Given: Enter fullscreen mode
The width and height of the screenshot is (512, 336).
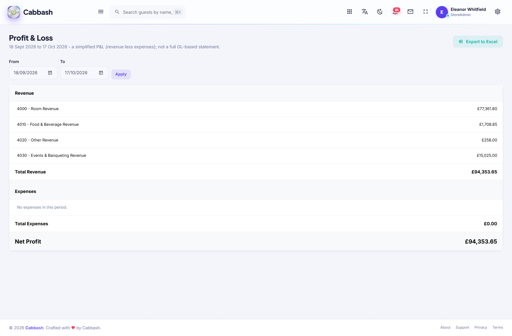Looking at the screenshot, I should click(x=426, y=12).
